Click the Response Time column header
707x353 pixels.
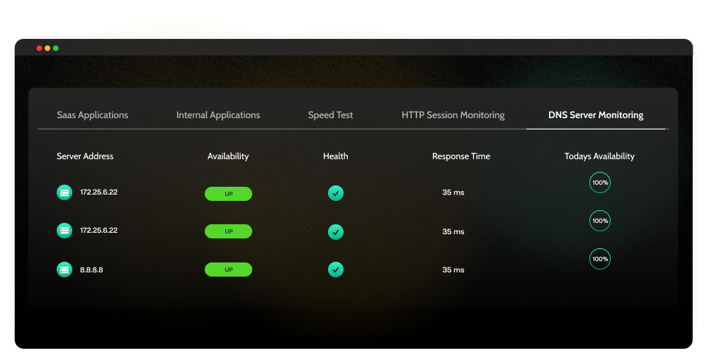click(460, 156)
